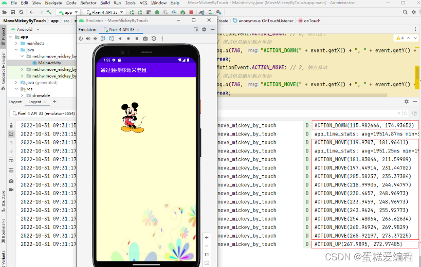The height and width of the screenshot is (267, 421).
Task: Click the Search Everywhere magnifier icon
Action: tap(405, 12)
